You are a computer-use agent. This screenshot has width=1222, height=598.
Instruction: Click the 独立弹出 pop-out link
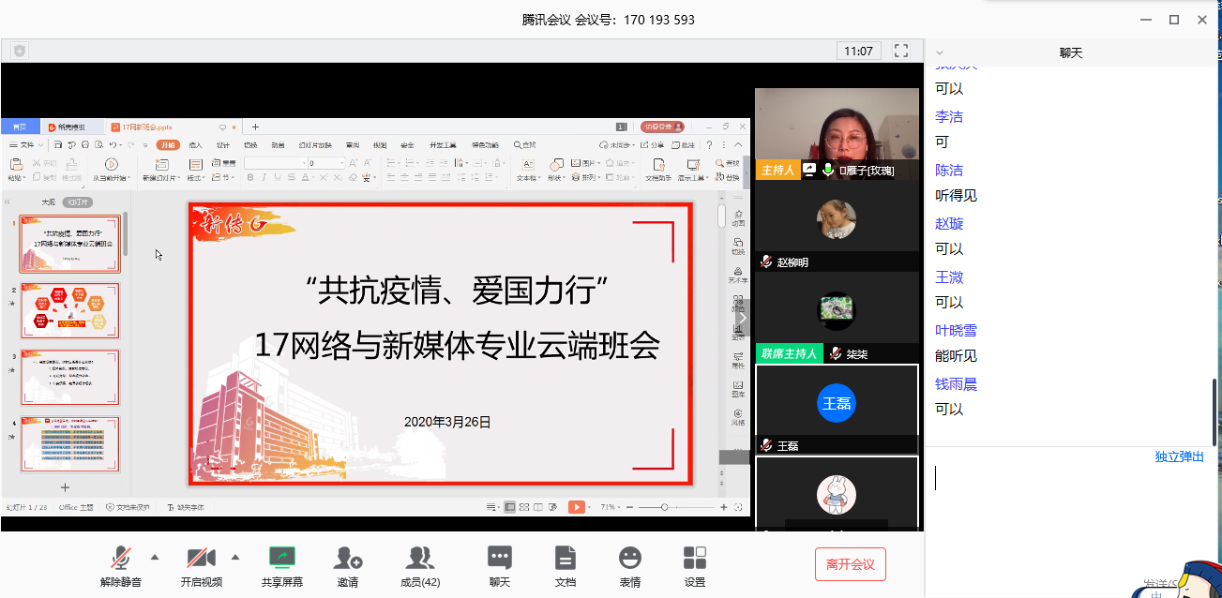(x=1179, y=456)
